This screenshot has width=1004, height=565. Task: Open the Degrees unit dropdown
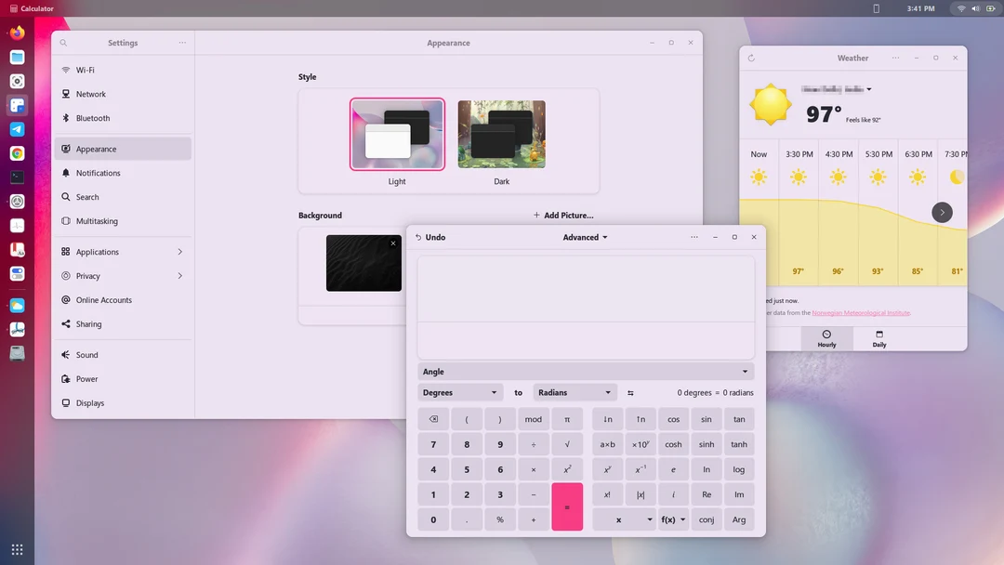(459, 392)
